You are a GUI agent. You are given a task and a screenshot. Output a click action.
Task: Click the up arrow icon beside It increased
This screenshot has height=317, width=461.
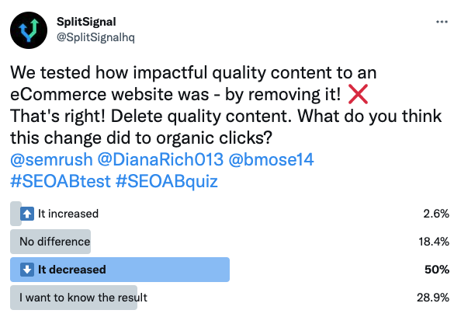tap(27, 214)
